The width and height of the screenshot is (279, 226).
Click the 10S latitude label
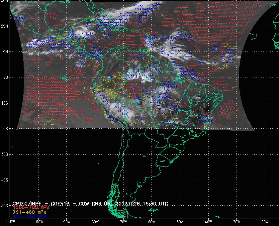5,103
